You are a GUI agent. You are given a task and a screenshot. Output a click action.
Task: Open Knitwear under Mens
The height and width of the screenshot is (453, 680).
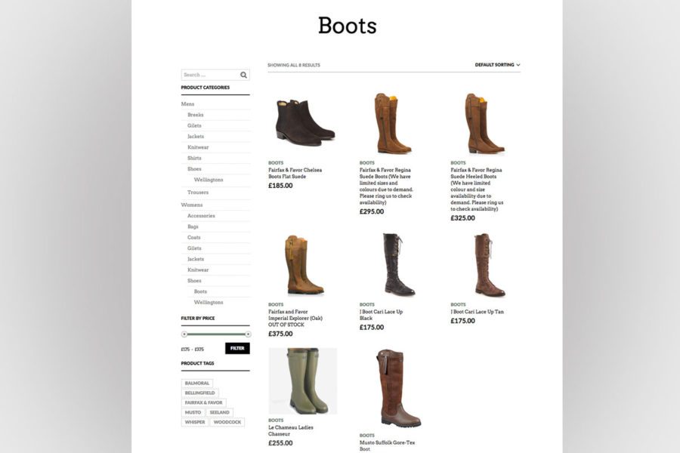click(x=198, y=147)
